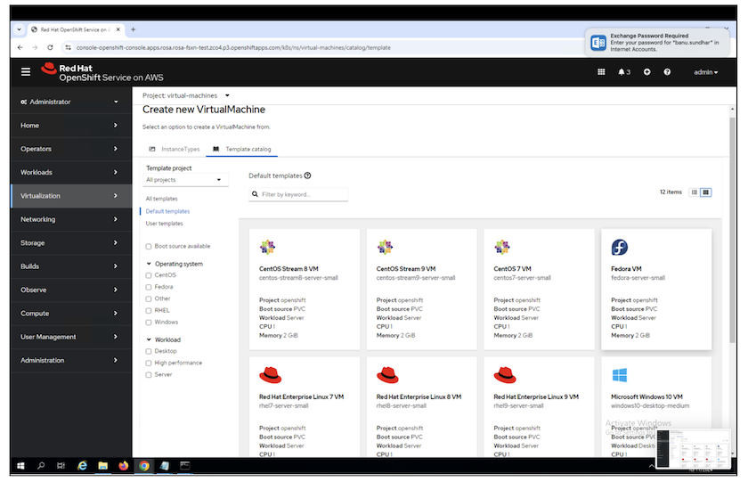Screen dimensions: 748x482
Task: Open the Administrator perspective switcher
Action: [69, 102]
